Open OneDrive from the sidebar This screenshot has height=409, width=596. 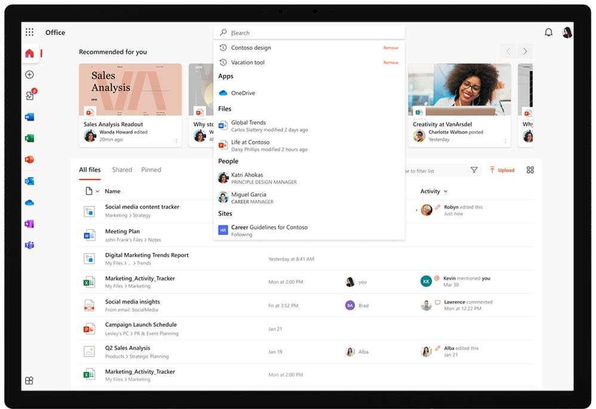[29, 203]
